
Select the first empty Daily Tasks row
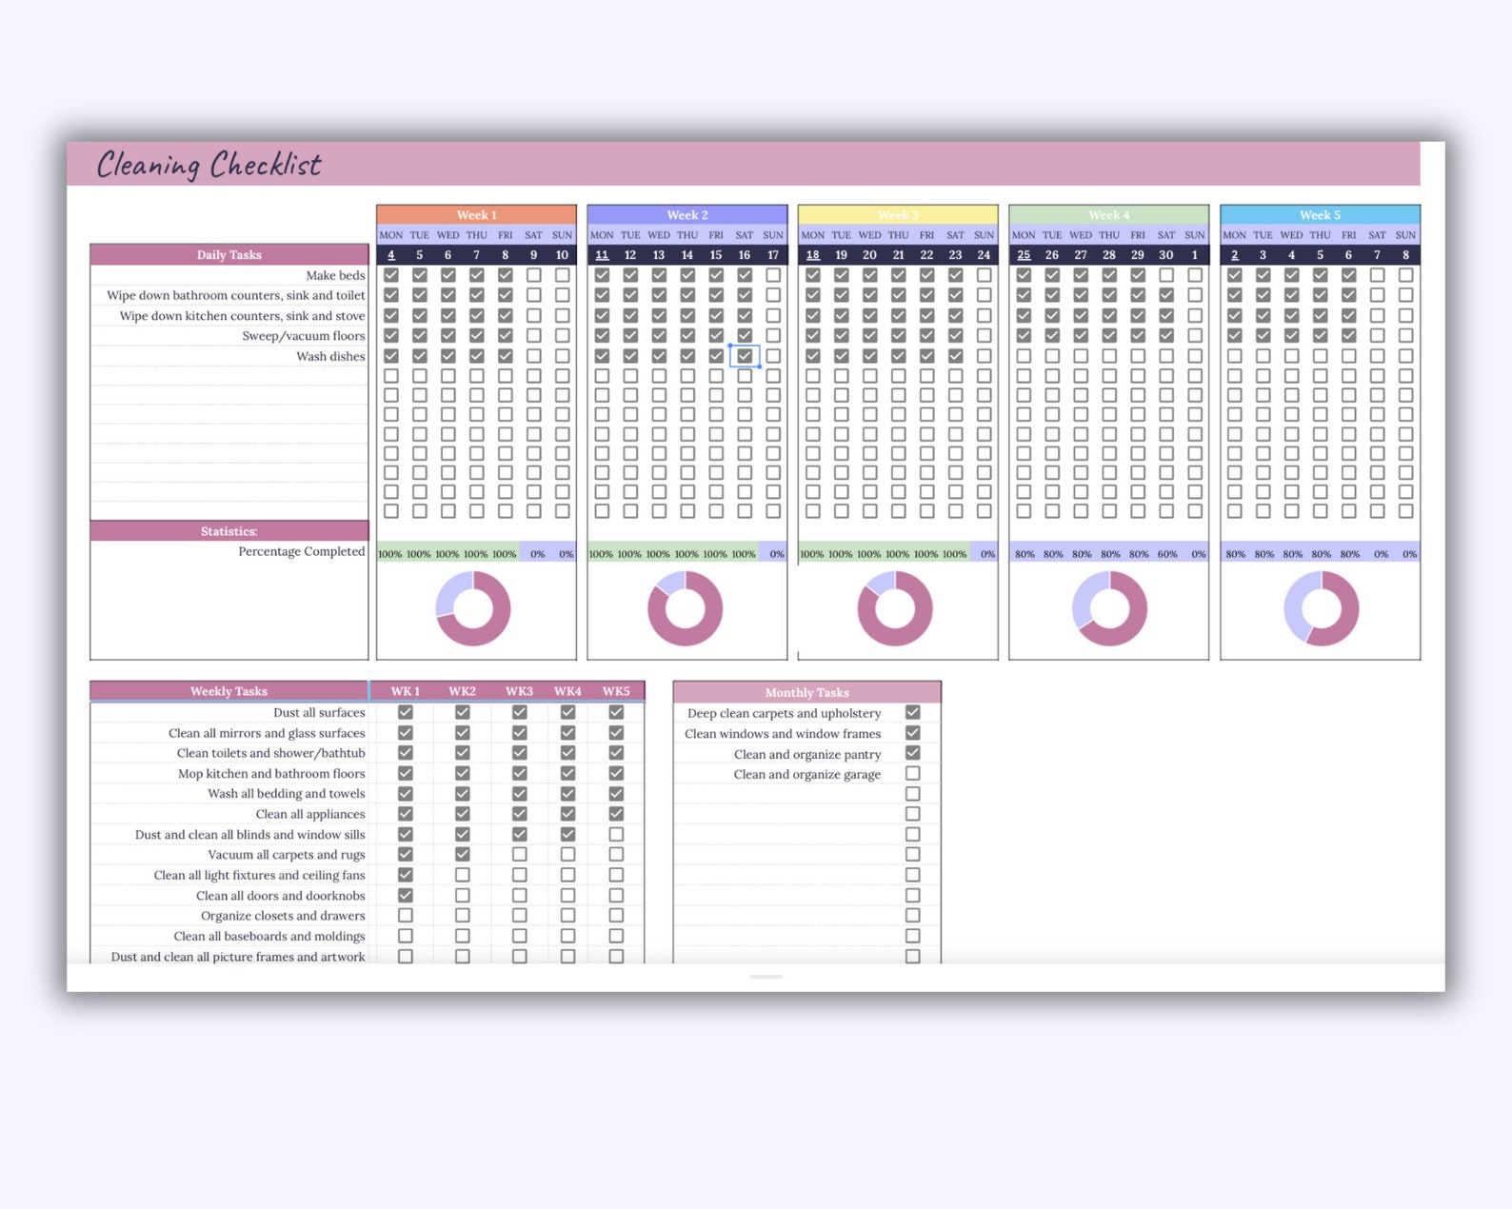point(229,376)
